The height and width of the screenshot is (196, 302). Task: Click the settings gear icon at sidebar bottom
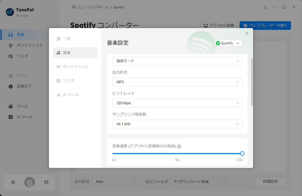click(x=13, y=182)
